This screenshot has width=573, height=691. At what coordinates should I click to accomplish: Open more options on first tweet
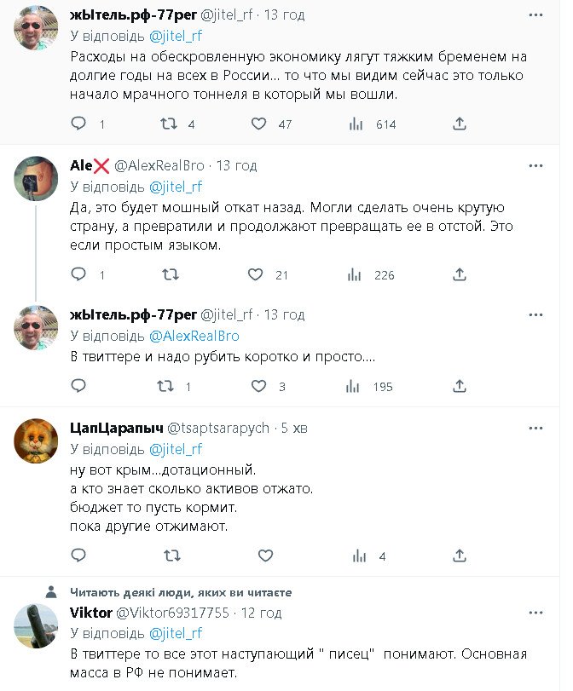[x=535, y=14]
